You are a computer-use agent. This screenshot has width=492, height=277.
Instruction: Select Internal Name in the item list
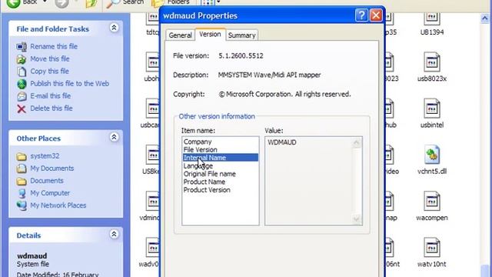(221, 158)
